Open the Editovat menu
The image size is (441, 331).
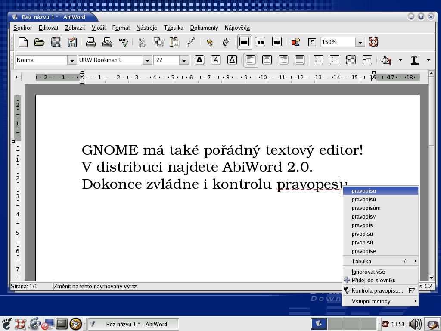pyautogui.click(x=48, y=28)
